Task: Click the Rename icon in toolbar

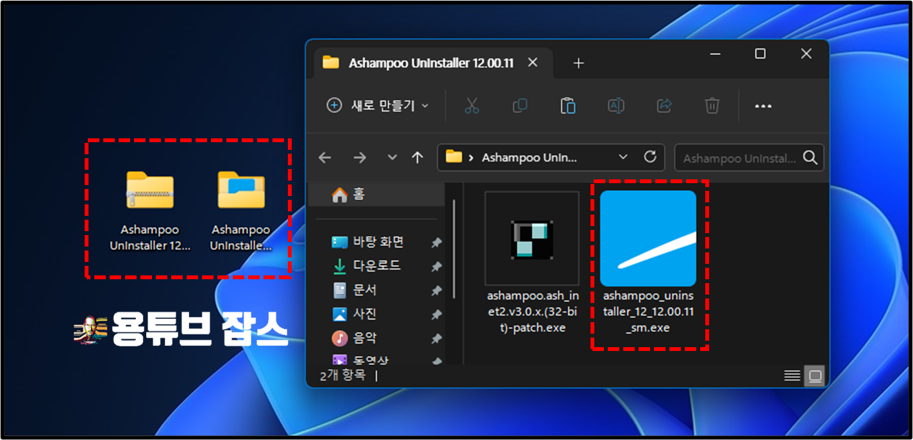Action: [x=616, y=106]
